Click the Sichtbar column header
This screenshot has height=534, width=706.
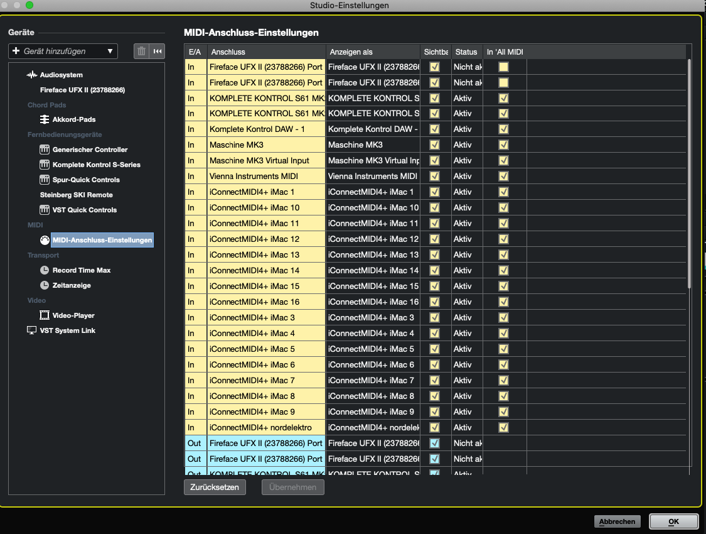tap(436, 52)
